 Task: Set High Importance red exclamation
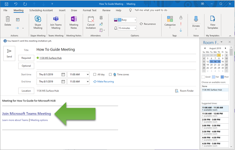pos(181,24)
